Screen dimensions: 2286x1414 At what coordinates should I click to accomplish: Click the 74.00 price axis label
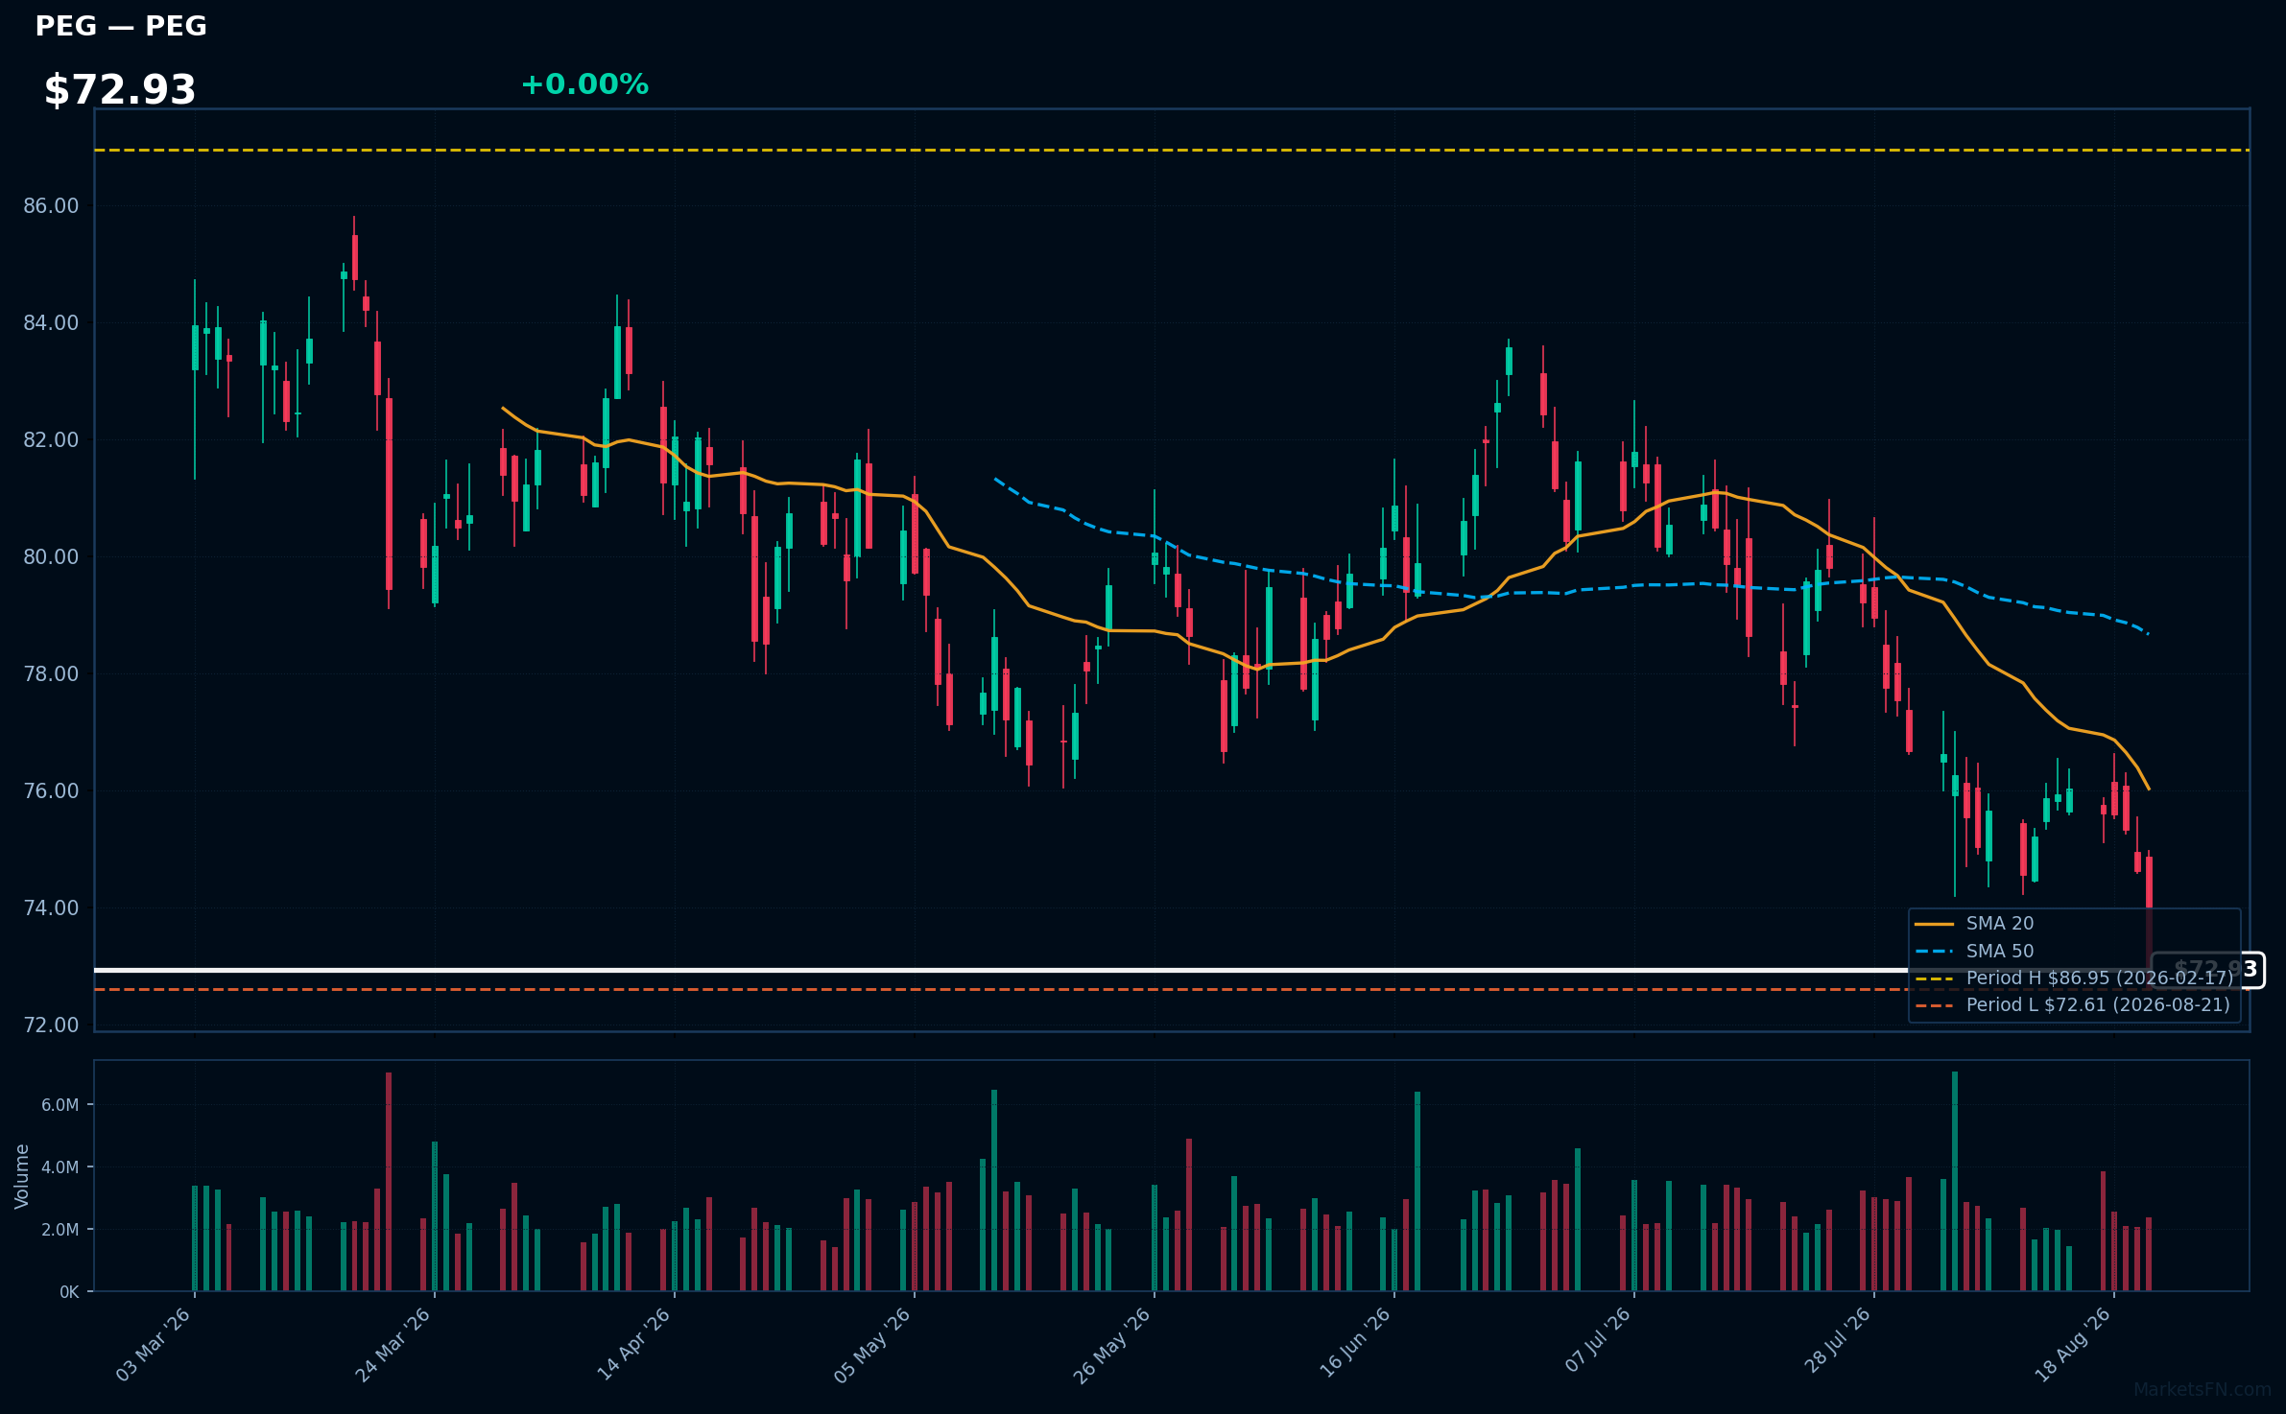(51, 908)
